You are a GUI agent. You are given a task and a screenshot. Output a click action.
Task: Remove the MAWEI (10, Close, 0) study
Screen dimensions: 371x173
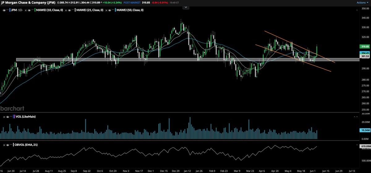click(26, 10)
